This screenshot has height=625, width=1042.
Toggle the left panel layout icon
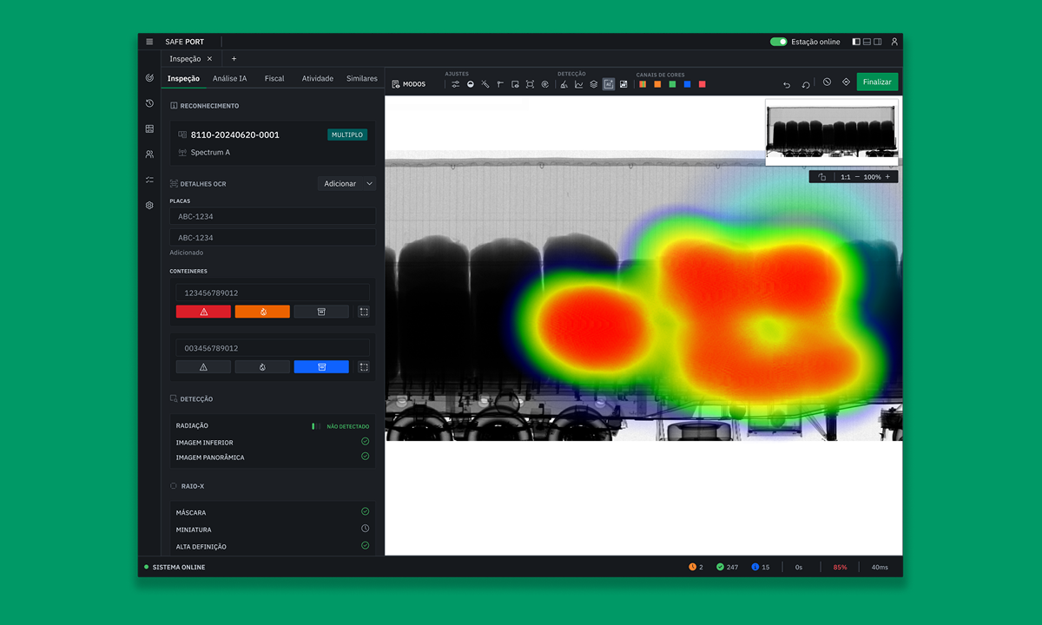pyautogui.click(x=856, y=42)
